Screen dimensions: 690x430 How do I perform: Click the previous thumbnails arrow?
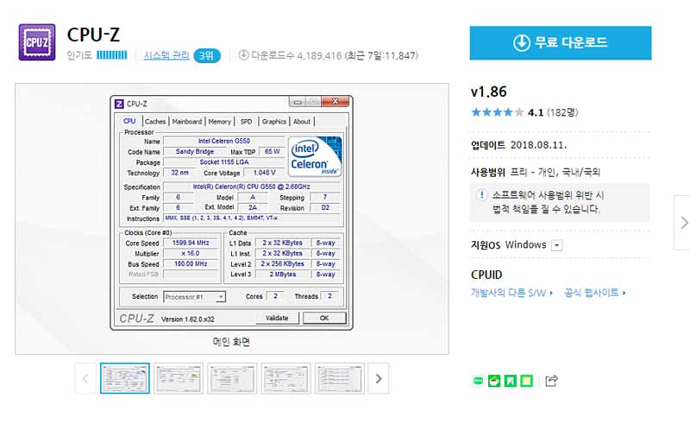(x=85, y=378)
